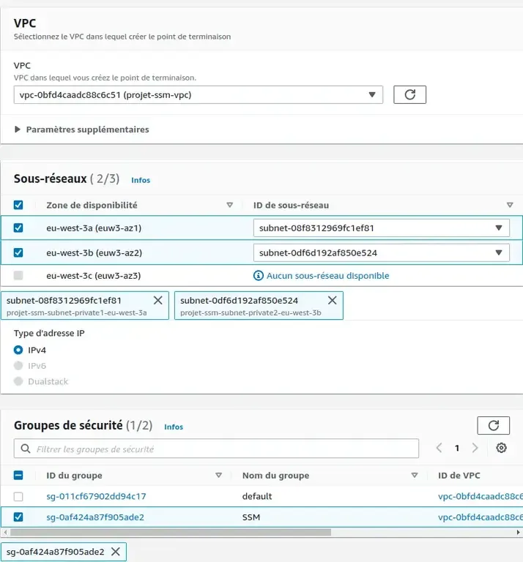Screen dimensions: 523x562
Task: Uncheck the SSM security group
Action: point(18,517)
